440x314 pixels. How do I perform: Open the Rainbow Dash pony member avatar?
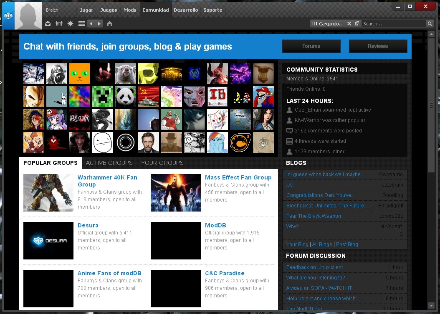pyautogui.click(x=217, y=142)
